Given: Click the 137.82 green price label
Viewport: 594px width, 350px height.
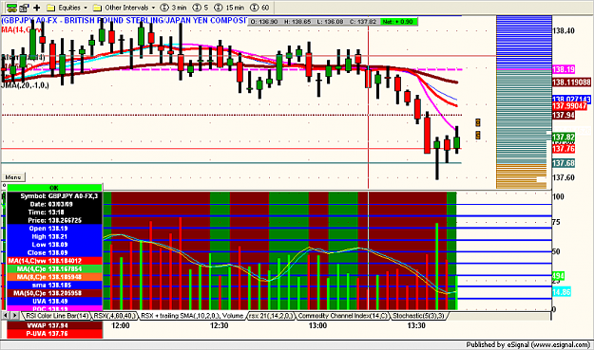Looking at the screenshot, I should [564, 138].
